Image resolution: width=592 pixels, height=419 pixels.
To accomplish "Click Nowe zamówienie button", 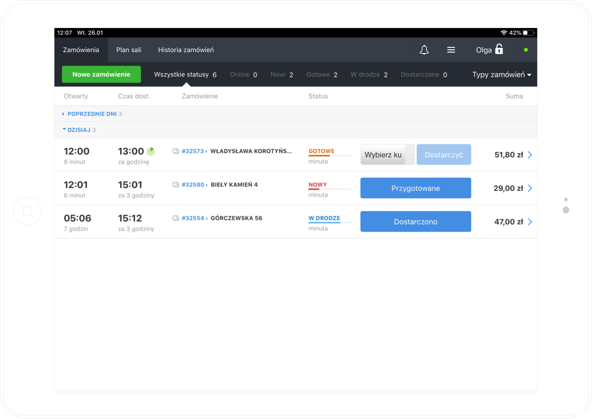I will (101, 74).
